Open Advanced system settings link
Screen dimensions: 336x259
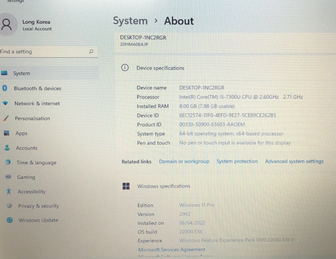(294, 161)
